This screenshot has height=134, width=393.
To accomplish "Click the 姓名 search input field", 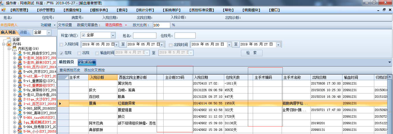I will [145, 35].
